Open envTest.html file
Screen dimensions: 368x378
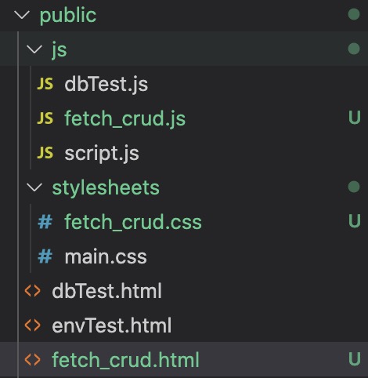pos(112,325)
